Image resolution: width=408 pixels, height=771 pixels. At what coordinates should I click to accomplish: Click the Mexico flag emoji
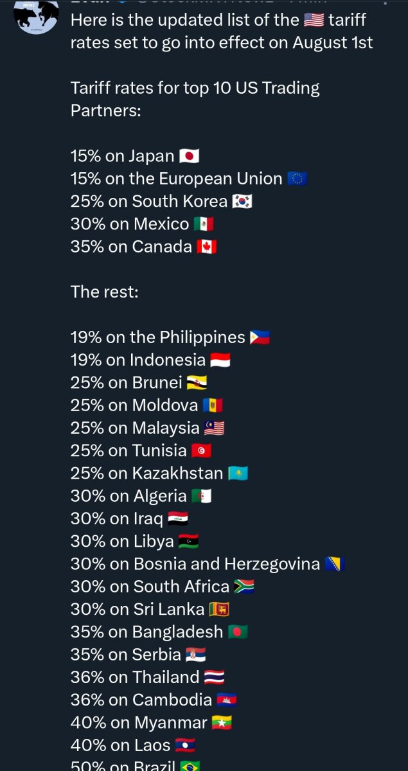(x=203, y=224)
